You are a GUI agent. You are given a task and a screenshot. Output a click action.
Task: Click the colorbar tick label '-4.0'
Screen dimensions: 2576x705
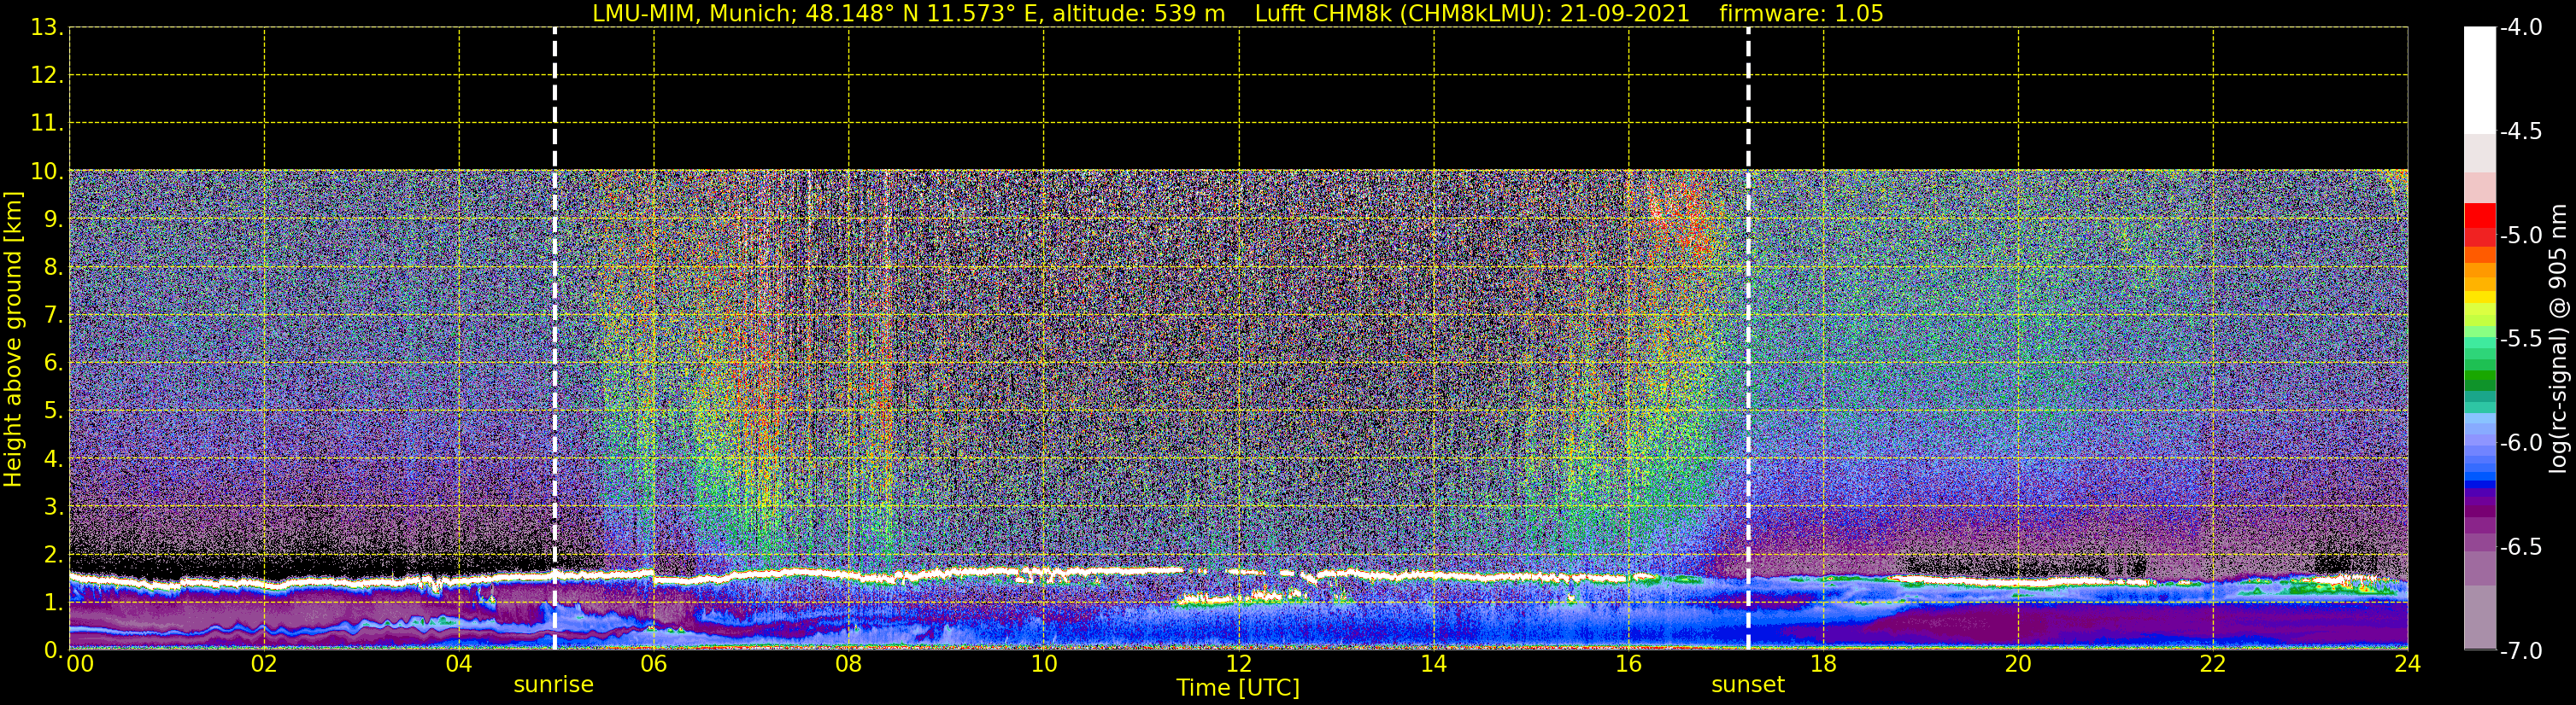[x=2520, y=28]
